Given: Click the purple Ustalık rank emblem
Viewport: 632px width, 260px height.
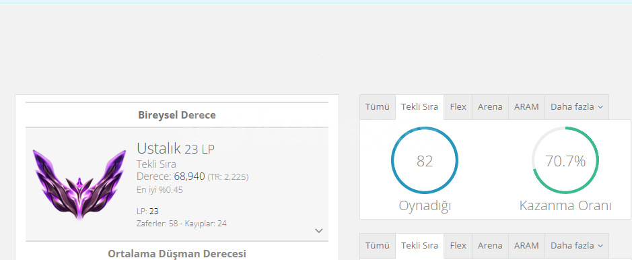Looking at the screenshot, I should click(x=79, y=184).
